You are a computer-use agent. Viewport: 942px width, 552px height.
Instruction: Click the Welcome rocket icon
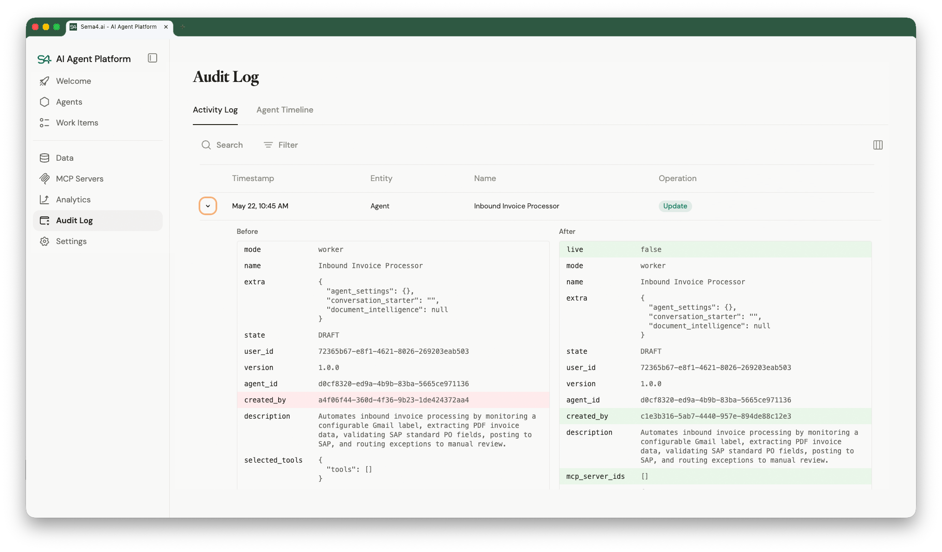pyautogui.click(x=45, y=81)
